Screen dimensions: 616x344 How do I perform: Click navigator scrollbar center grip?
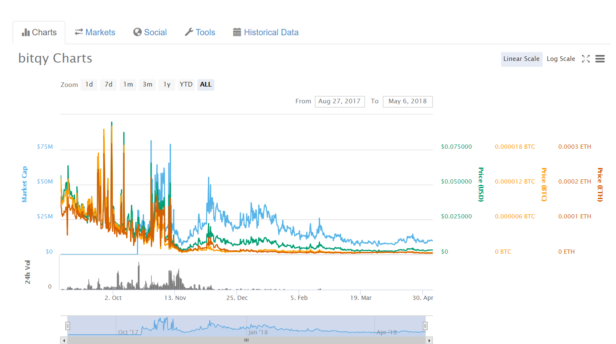[x=246, y=340]
